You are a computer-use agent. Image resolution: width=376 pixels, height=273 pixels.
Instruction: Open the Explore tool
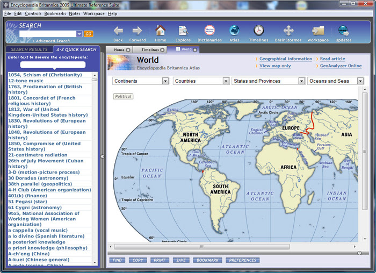click(x=183, y=31)
